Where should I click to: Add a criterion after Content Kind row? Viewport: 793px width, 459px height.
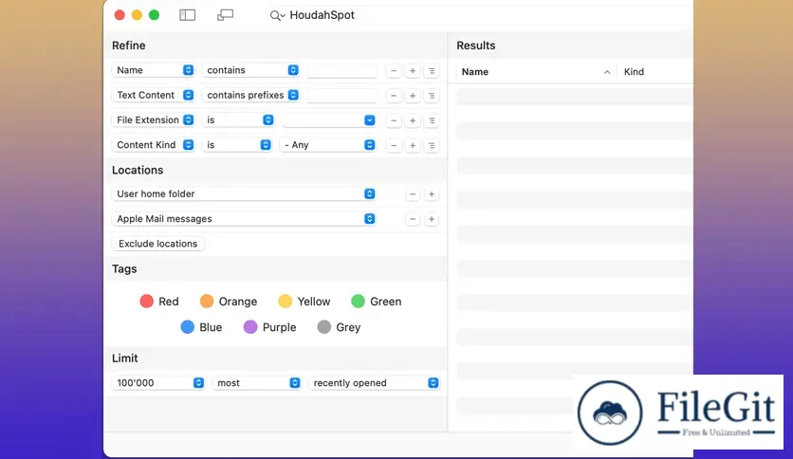413,145
